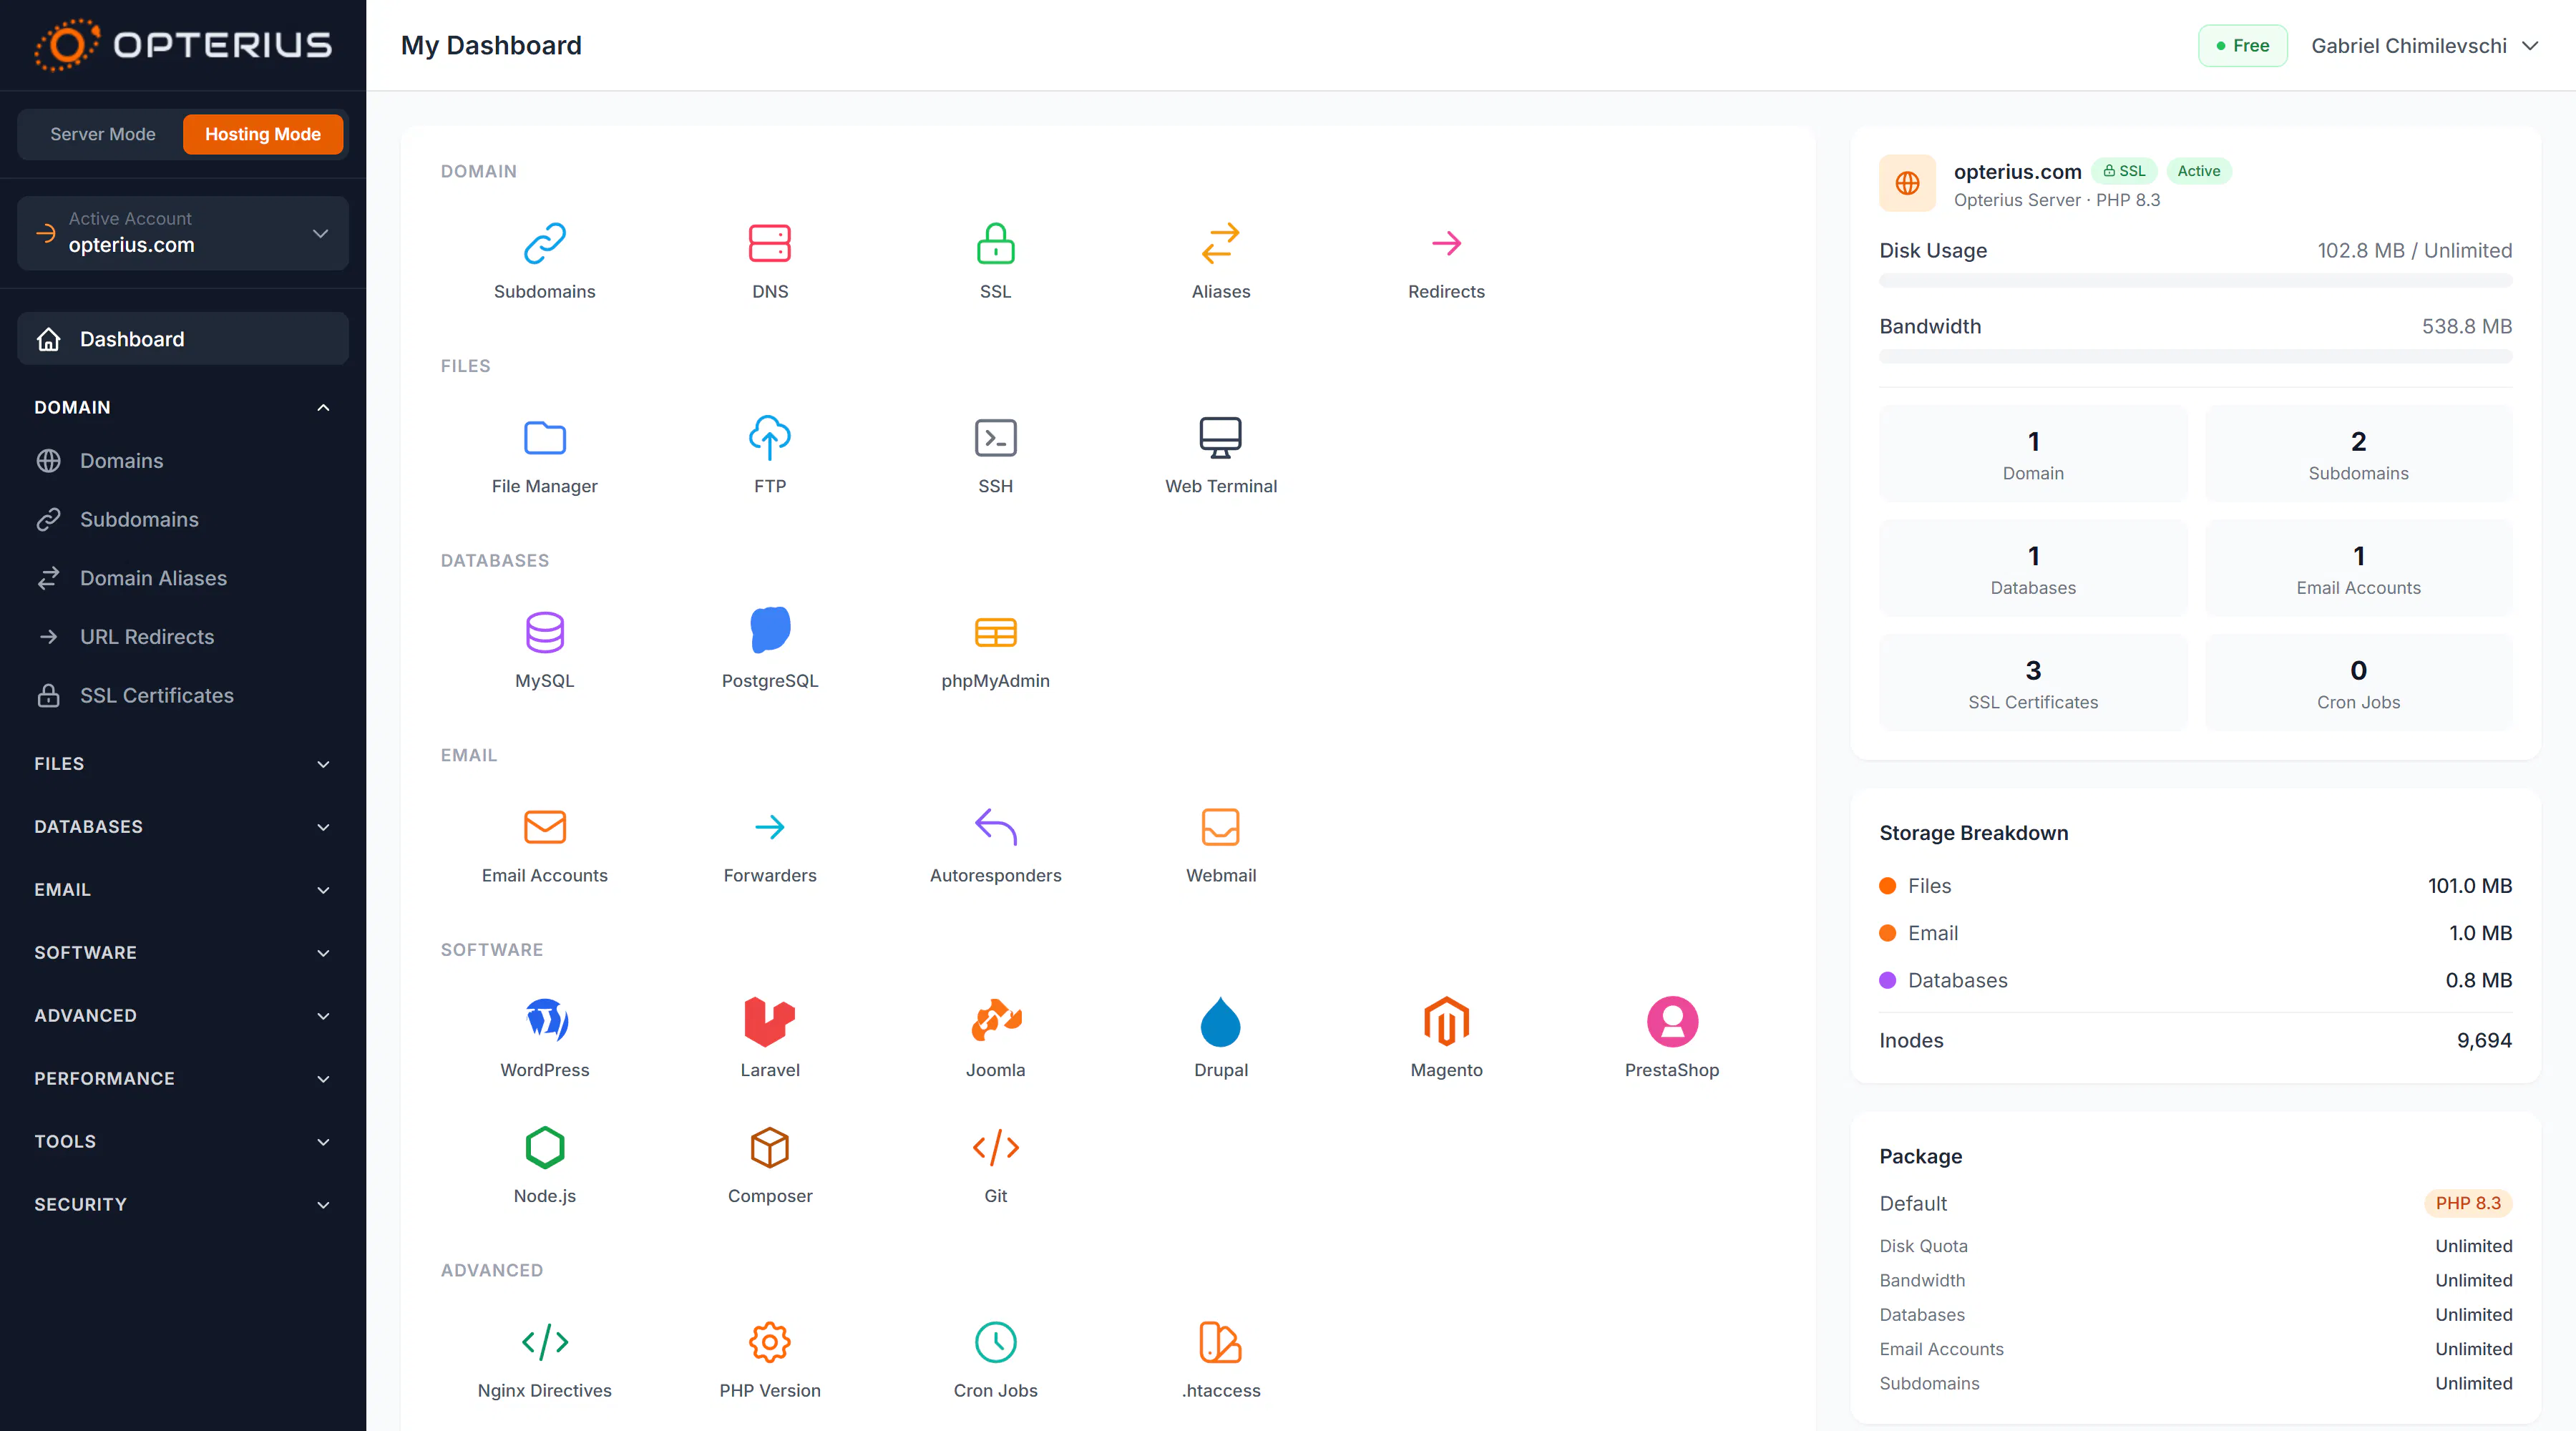Expand the ADVANCED sidebar section
2576x1431 pixels.
(x=183, y=1016)
